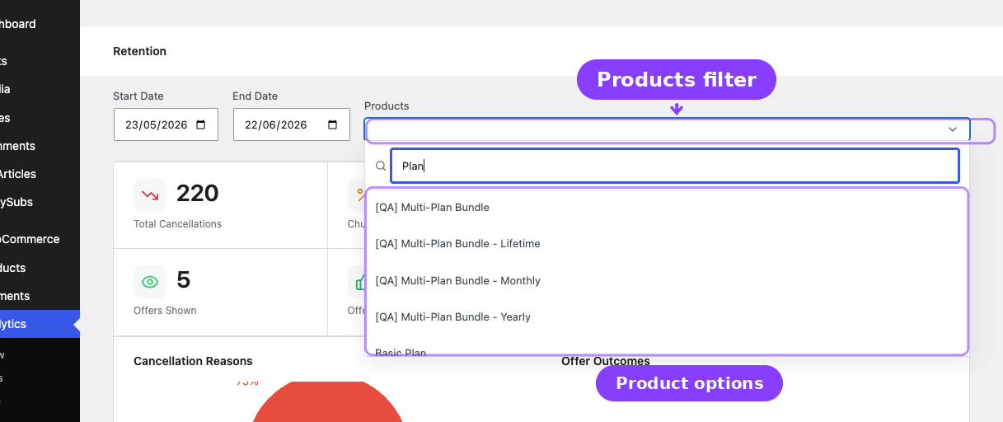Select [QA] Multi-Plan Bundle option
The image size is (1003, 422).
[667, 207]
